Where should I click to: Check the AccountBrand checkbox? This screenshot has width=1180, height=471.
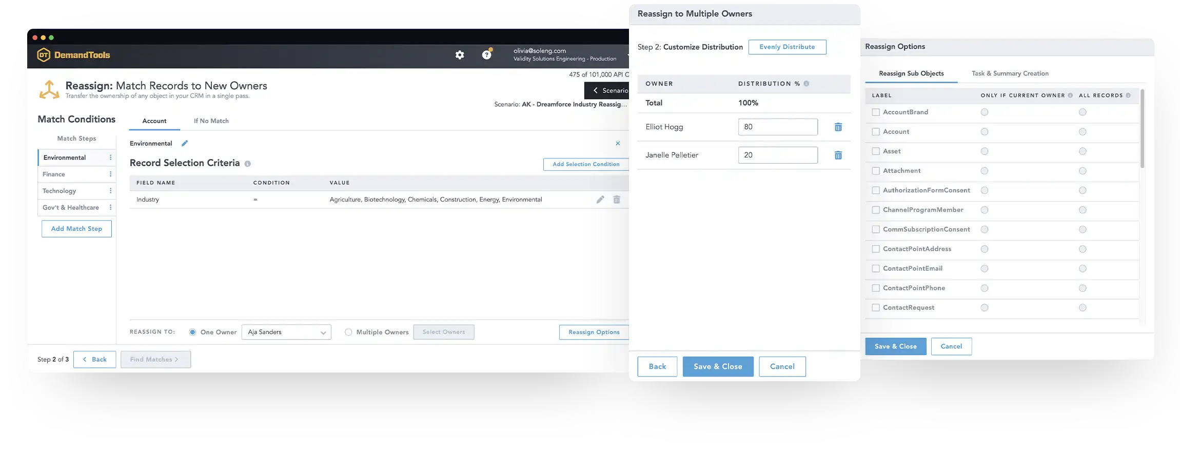click(876, 112)
